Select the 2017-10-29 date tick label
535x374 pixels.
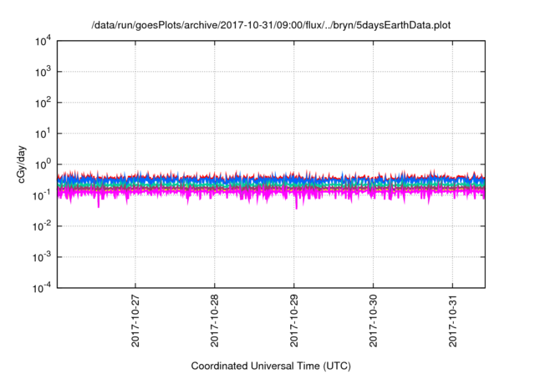tap(293, 321)
